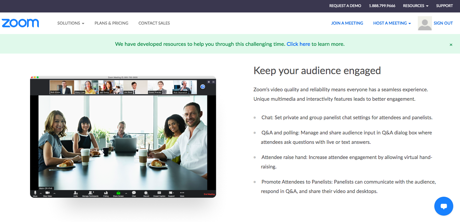460x222 pixels.
Task: Click the Mute microphone icon in meeting image
Action: pos(35,193)
